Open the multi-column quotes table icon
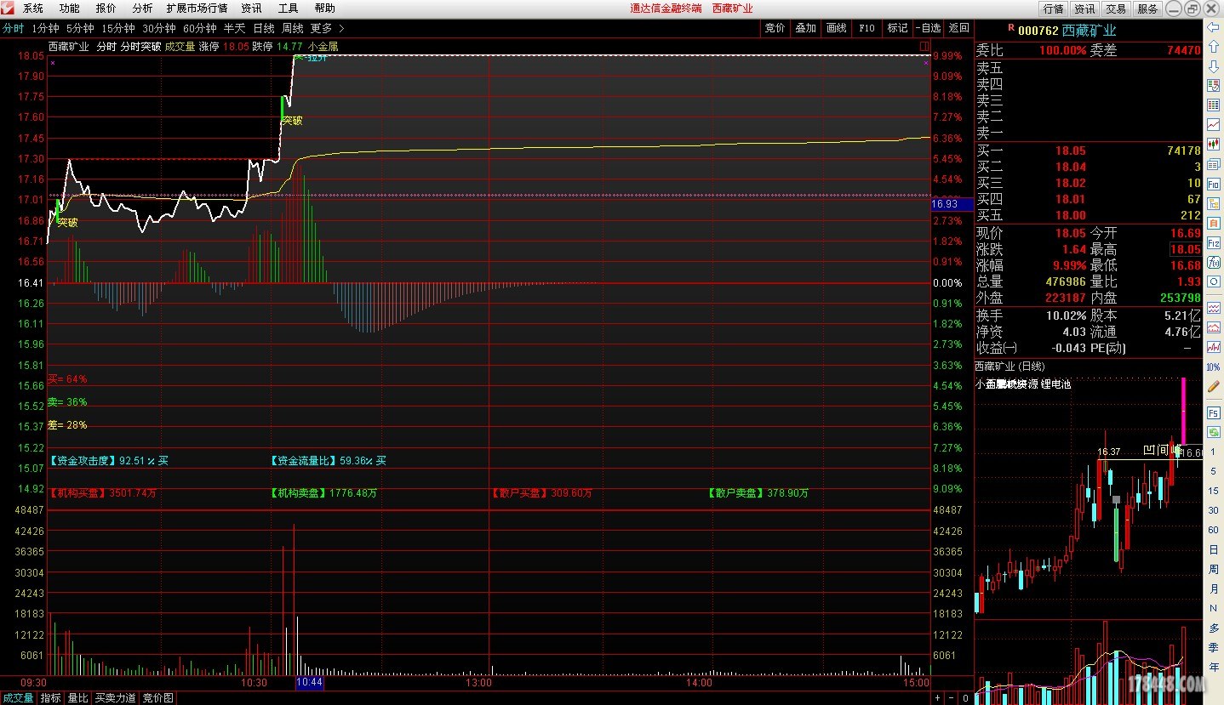The width and height of the screenshot is (1224, 705). (x=1213, y=105)
